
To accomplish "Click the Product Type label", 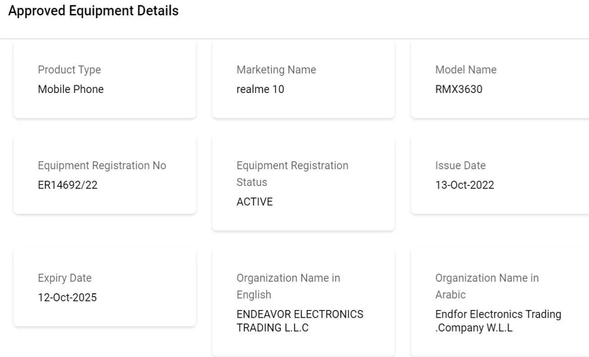I will point(69,70).
